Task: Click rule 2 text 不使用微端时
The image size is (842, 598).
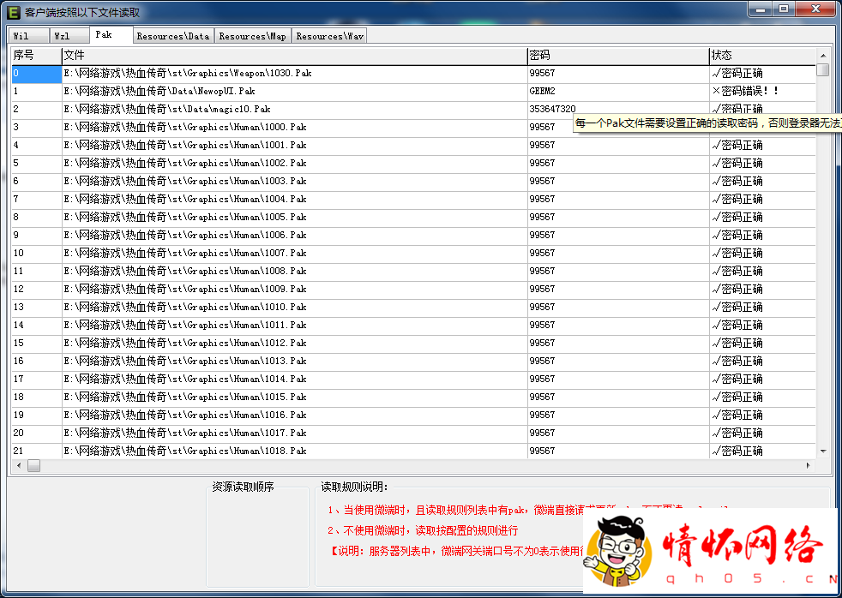Action: point(423,531)
